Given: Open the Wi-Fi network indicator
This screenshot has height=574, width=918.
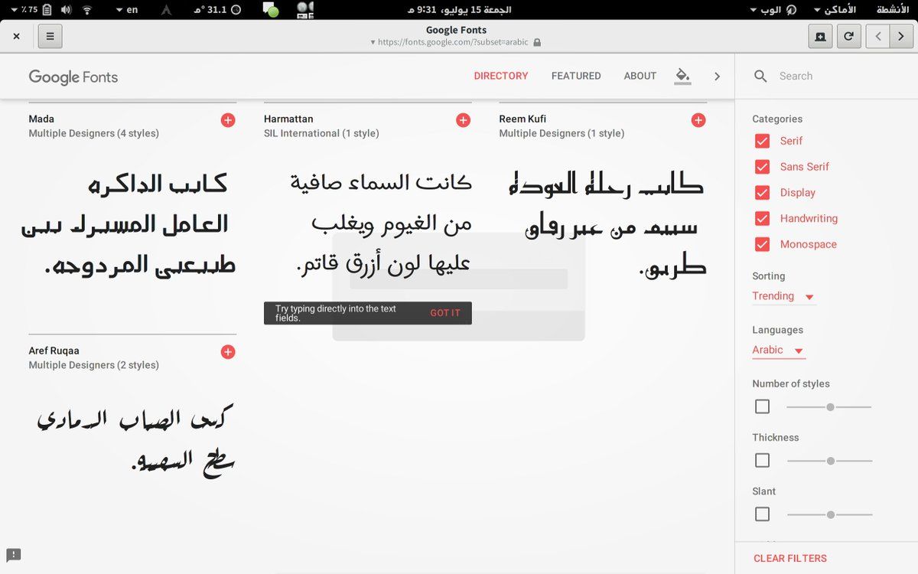Looking at the screenshot, I should point(86,10).
